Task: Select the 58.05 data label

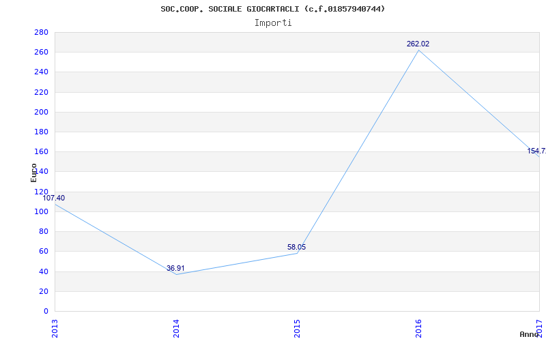Action: pos(297,247)
